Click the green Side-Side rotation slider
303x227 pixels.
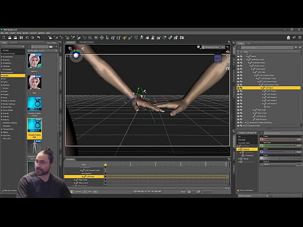(x=281, y=146)
